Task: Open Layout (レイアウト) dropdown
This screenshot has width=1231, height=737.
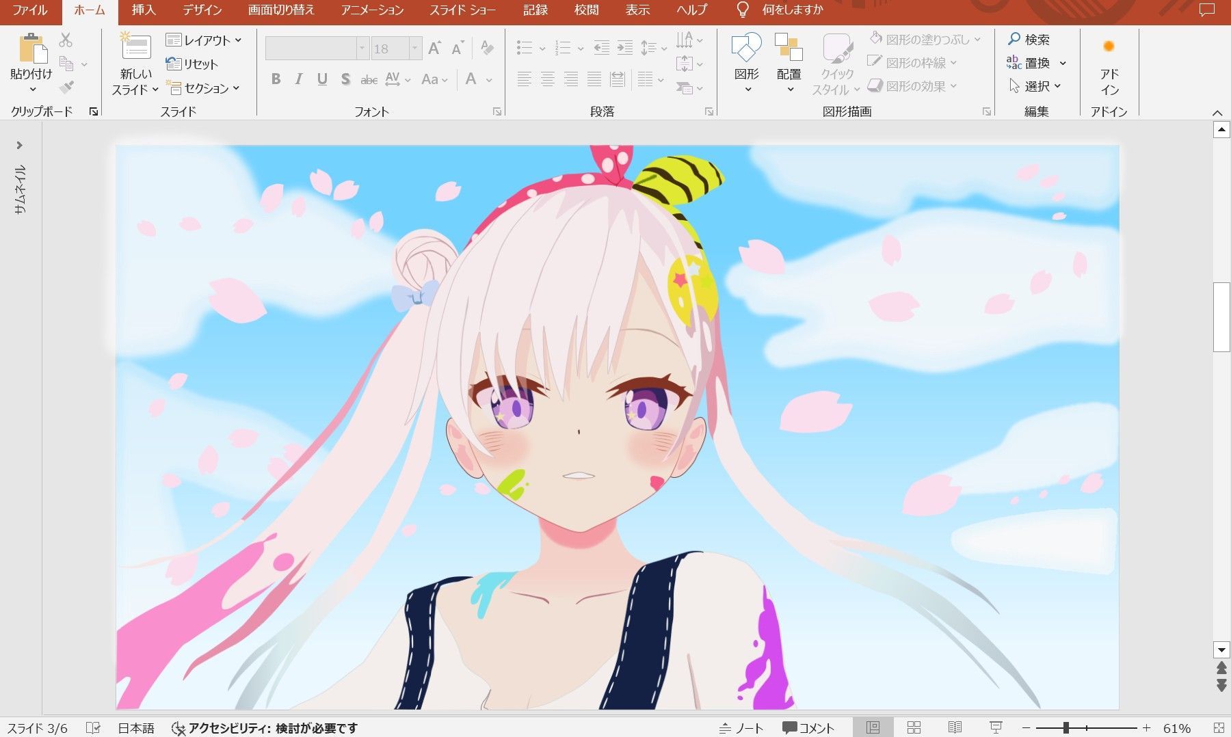Action: pyautogui.click(x=204, y=40)
